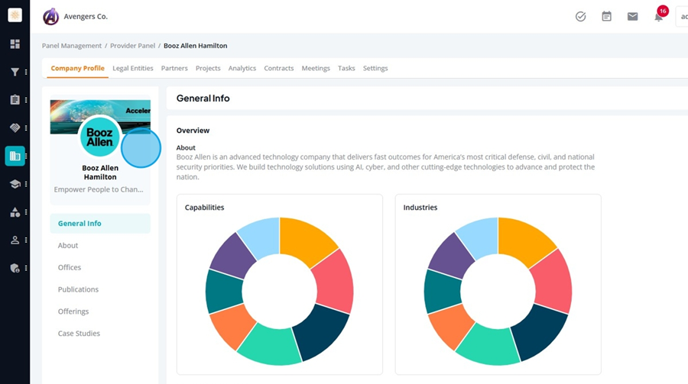Viewport: 688px width, 384px height.
Task: Click the red slice in Capabilities chart
Action: 334,282
